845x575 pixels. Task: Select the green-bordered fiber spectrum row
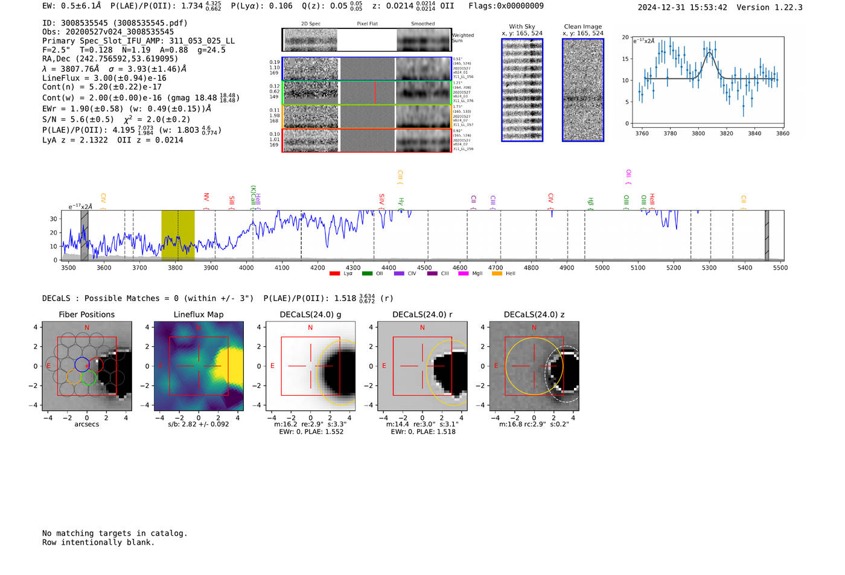point(366,93)
